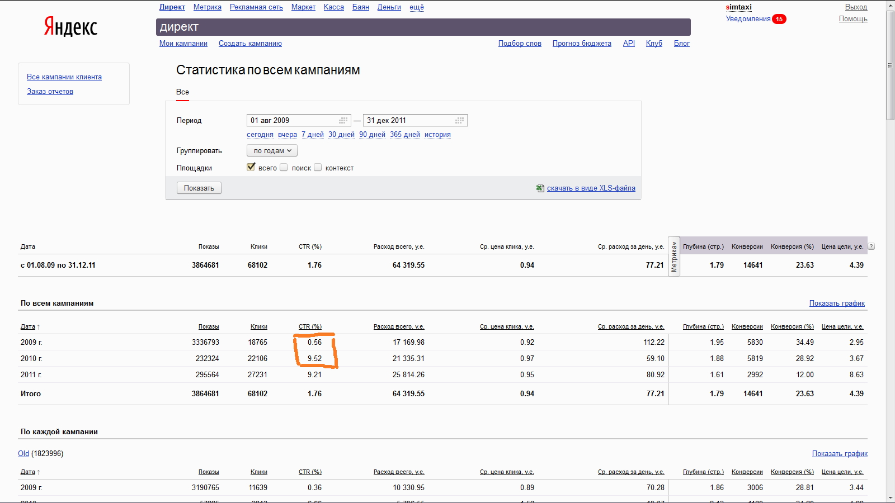Image resolution: width=895 pixels, height=503 pixels.
Task: Enable the поиск checkbox
Action: click(284, 167)
